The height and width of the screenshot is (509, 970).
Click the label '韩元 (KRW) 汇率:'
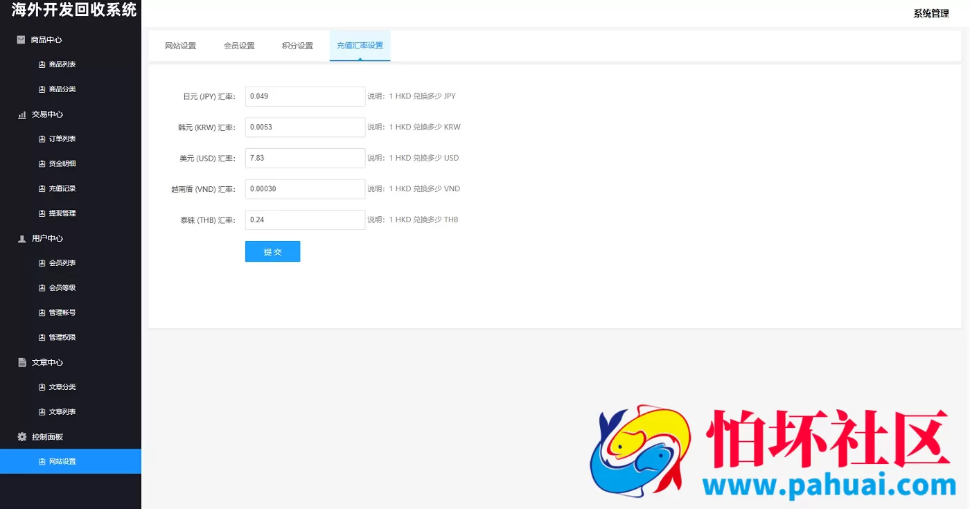pos(207,127)
